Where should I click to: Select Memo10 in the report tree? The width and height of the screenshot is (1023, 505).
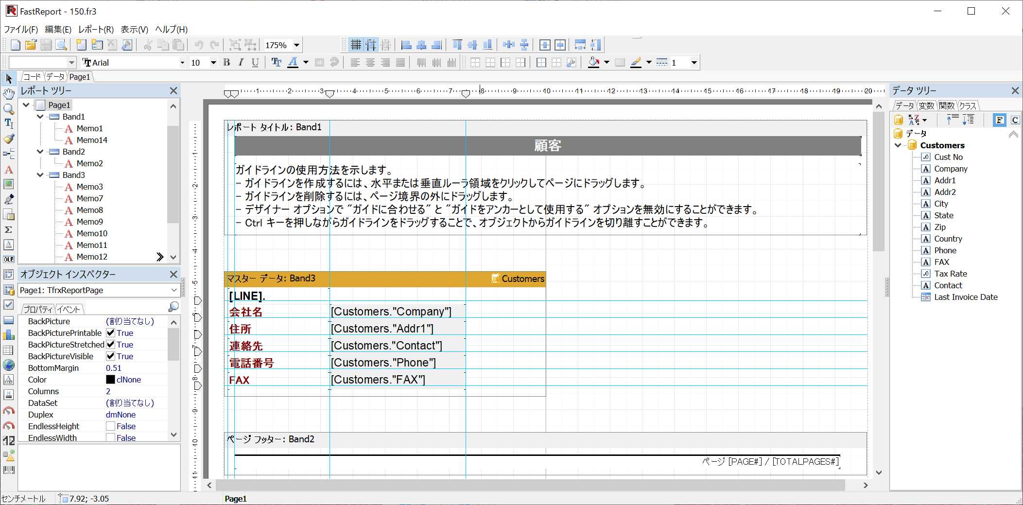point(92,233)
